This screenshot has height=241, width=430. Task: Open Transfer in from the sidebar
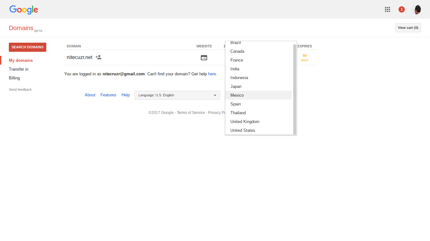pyautogui.click(x=19, y=69)
